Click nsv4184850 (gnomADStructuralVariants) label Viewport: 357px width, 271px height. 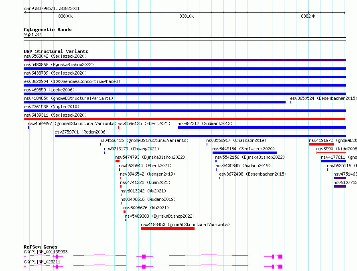(x=69, y=98)
